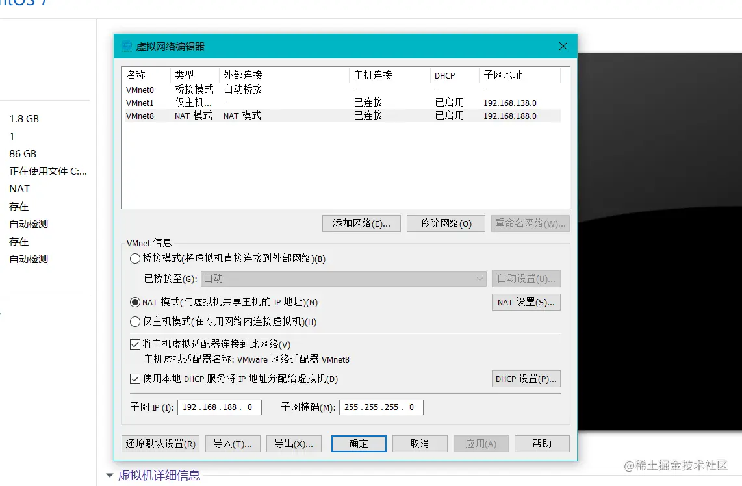Select the 桥接模式 radio button
The height and width of the screenshot is (486, 742).
(134, 258)
